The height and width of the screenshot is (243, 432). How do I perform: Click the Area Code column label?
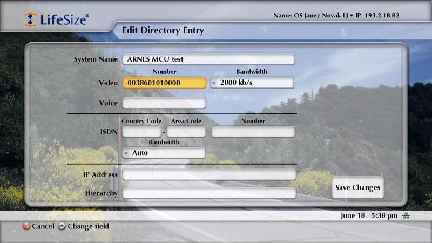click(186, 121)
